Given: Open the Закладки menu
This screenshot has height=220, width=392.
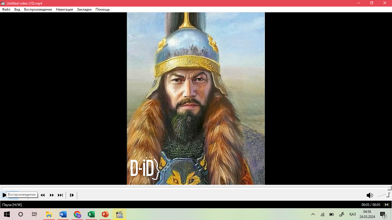Looking at the screenshot, I should 84,9.
